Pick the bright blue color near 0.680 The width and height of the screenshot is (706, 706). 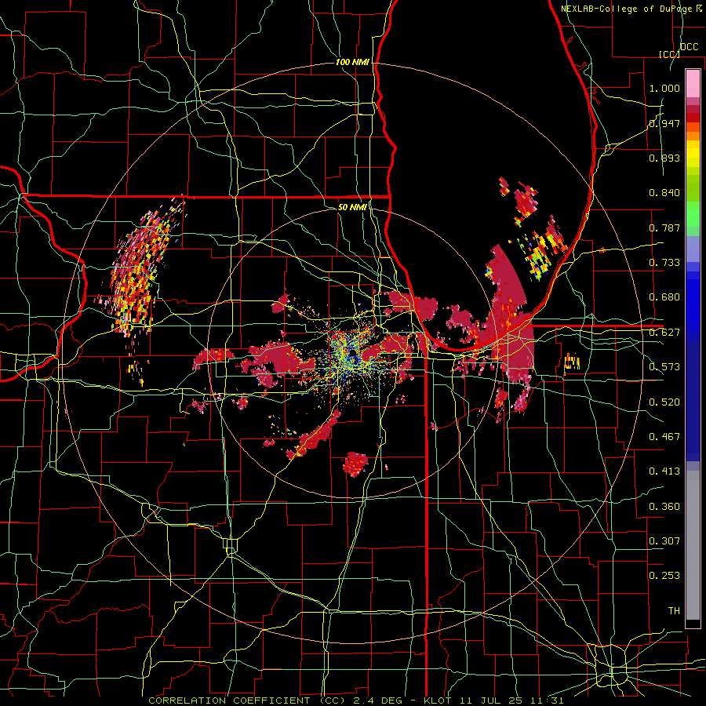click(693, 302)
